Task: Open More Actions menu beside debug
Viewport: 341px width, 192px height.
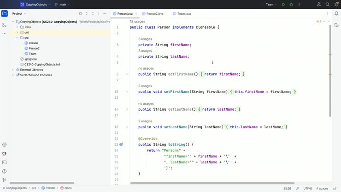Action: (299, 4)
